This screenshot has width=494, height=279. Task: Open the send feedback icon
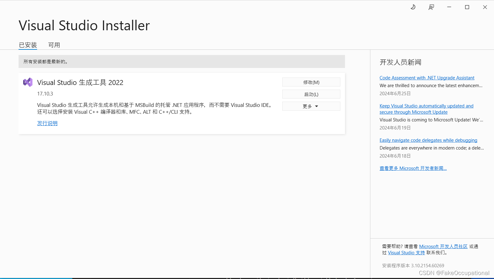(431, 7)
